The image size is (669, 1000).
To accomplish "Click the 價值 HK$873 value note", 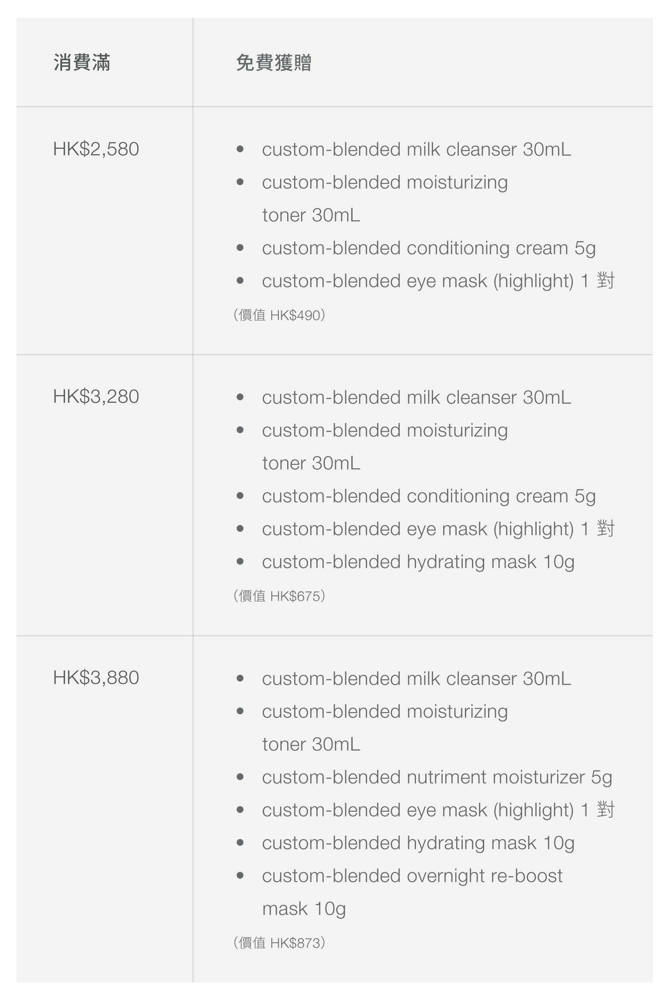I will pos(279,943).
